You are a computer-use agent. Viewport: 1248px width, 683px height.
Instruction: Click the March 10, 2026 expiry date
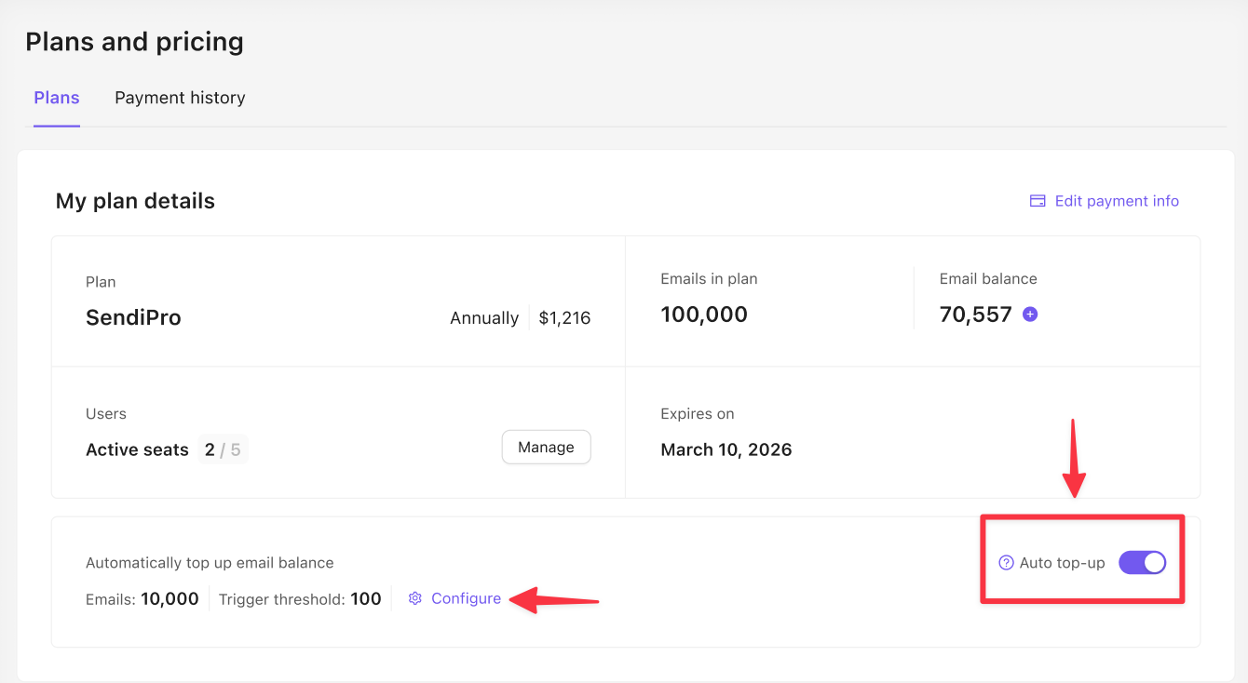pos(726,449)
